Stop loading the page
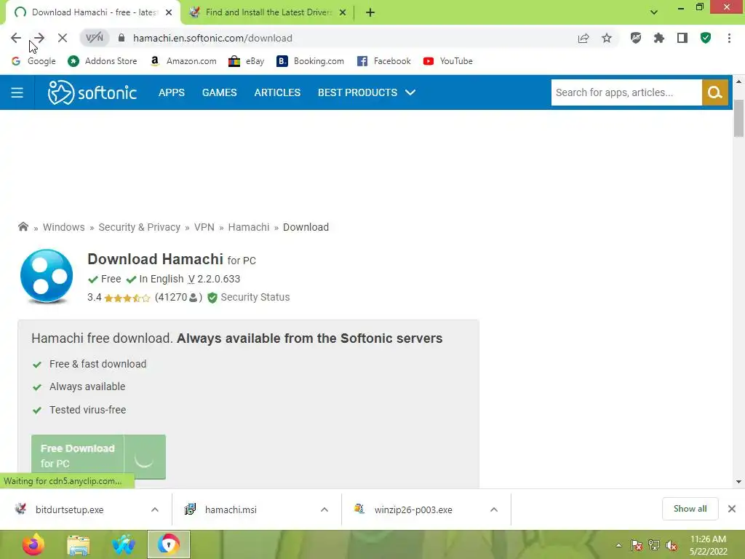 pyautogui.click(x=63, y=38)
